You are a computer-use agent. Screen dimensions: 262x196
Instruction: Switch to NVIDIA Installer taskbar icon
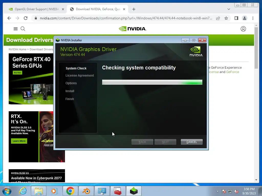click(134, 191)
